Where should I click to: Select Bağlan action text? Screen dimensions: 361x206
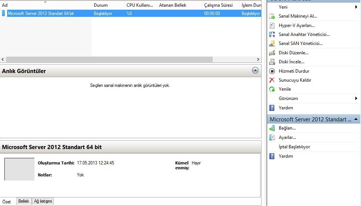tap(287, 128)
